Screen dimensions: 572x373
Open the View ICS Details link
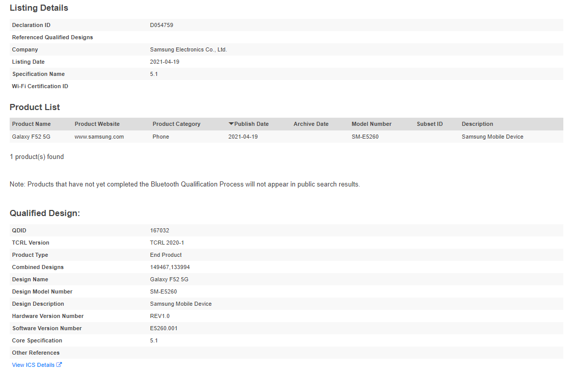click(x=33, y=365)
